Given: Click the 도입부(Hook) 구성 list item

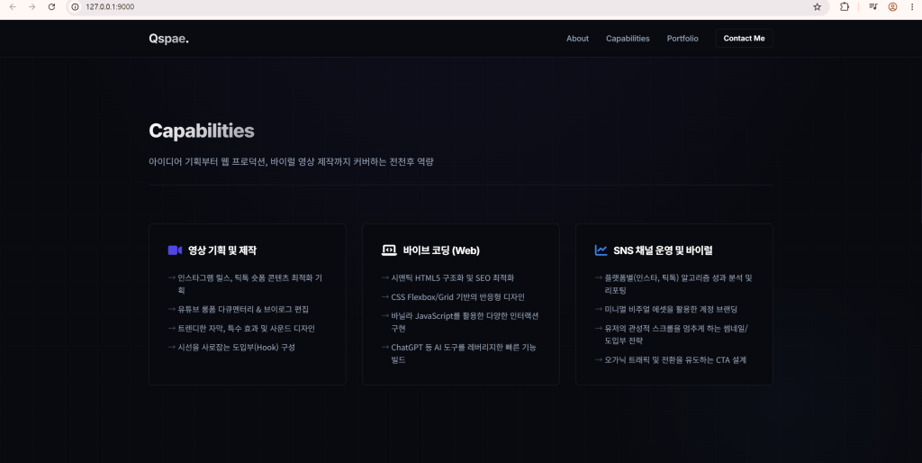Looking at the screenshot, I should tap(231, 347).
